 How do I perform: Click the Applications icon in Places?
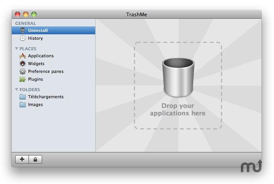pos(23,56)
